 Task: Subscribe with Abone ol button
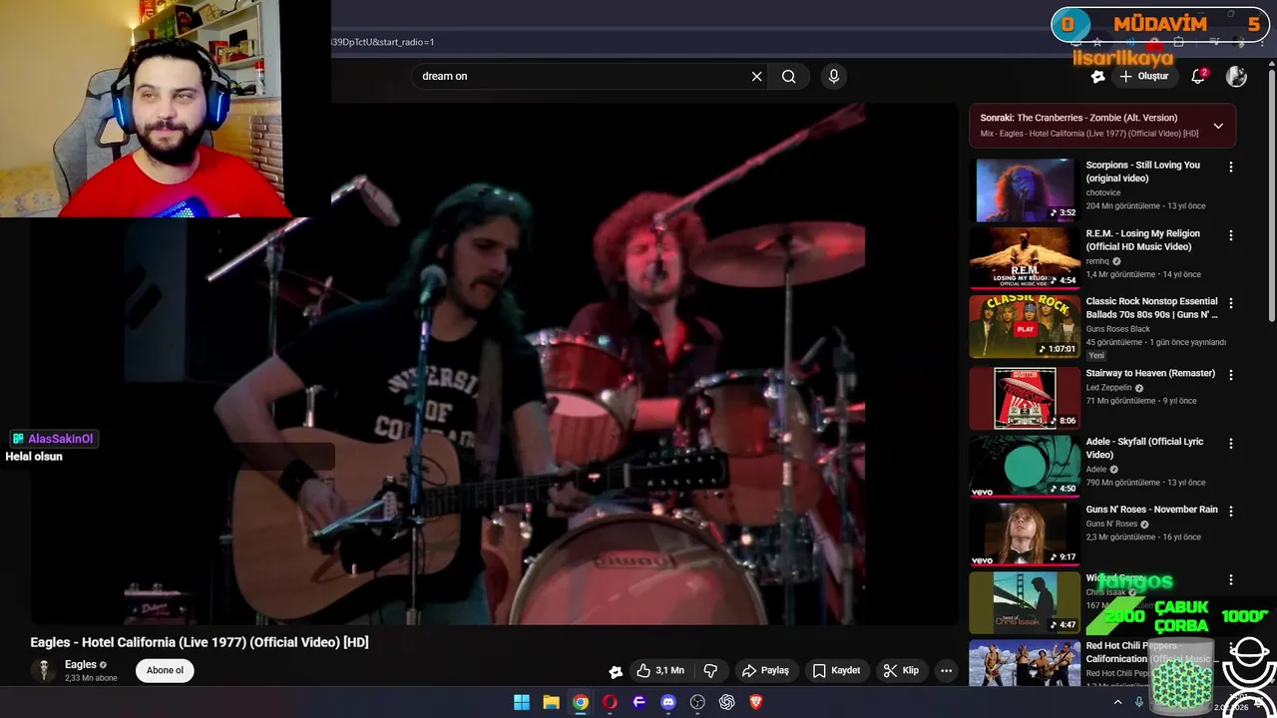165,670
